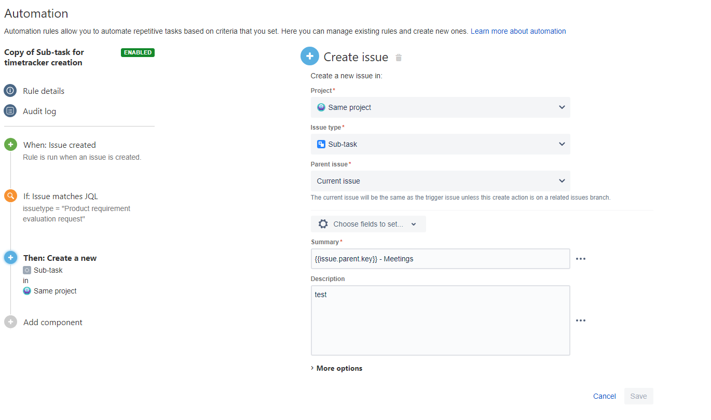
Task: Click into the Summary input field
Action: click(x=440, y=259)
